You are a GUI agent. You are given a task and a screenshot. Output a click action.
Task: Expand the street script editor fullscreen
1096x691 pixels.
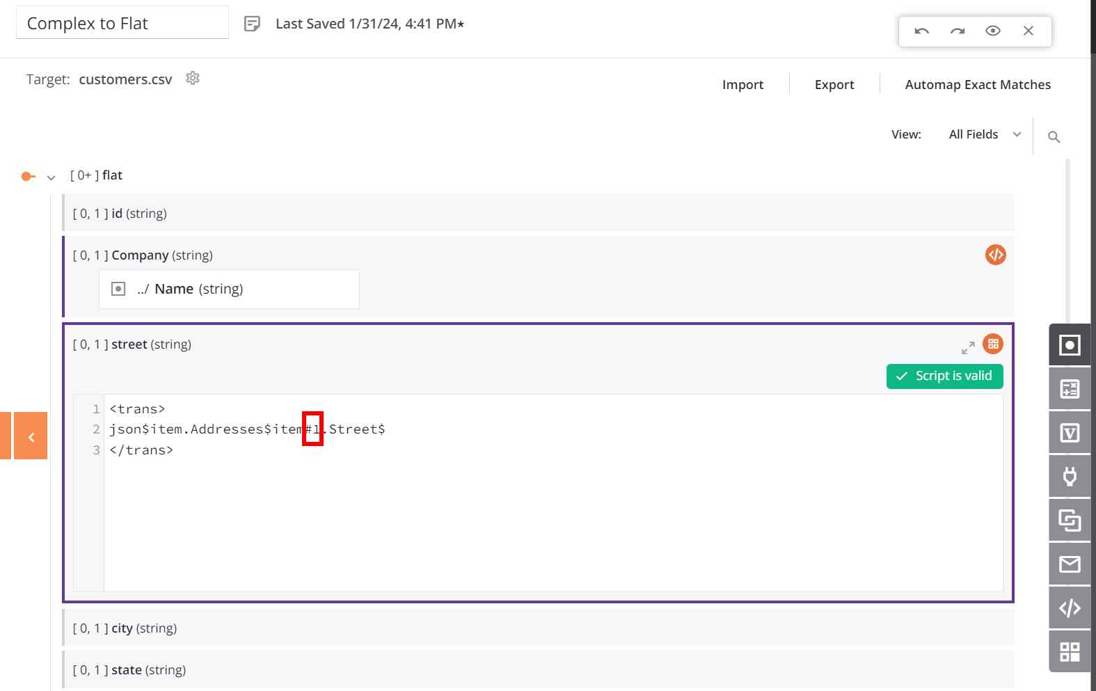[968, 348]
